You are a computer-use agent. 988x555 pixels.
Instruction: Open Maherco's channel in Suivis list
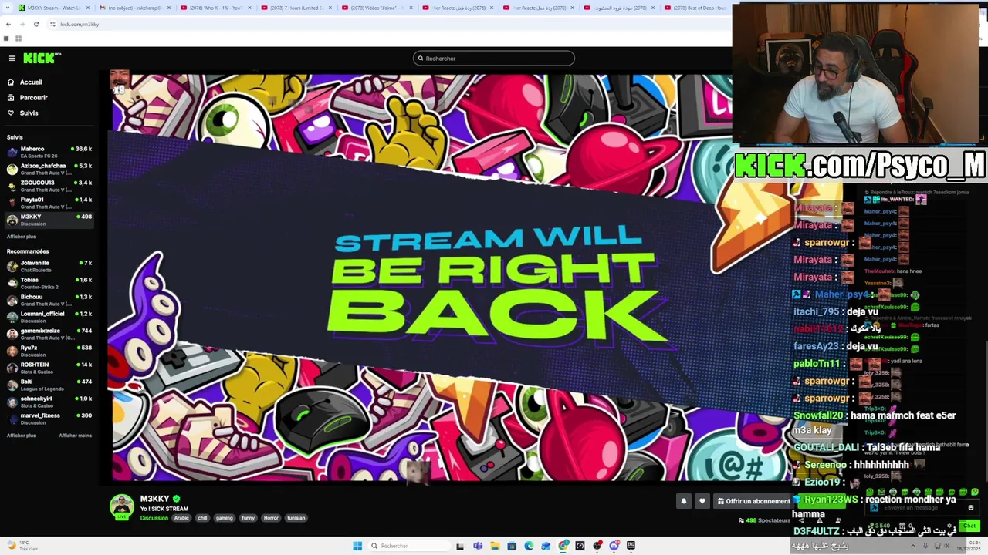coord(49,152)
